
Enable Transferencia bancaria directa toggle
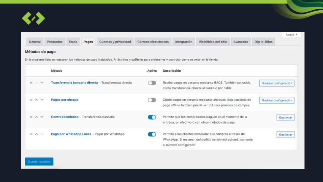[152, 83]
